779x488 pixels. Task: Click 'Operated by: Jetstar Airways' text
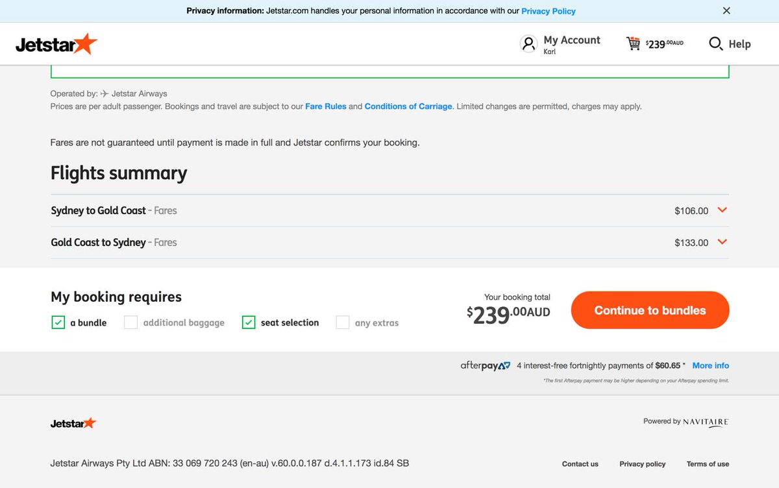[109, 93]
